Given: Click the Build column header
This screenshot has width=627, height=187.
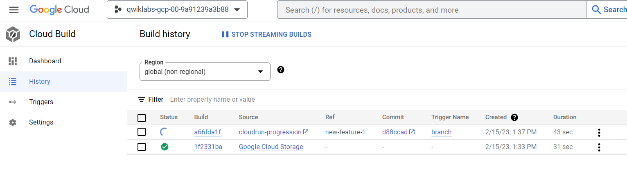Looking at the screenshot, I should 201,117.
